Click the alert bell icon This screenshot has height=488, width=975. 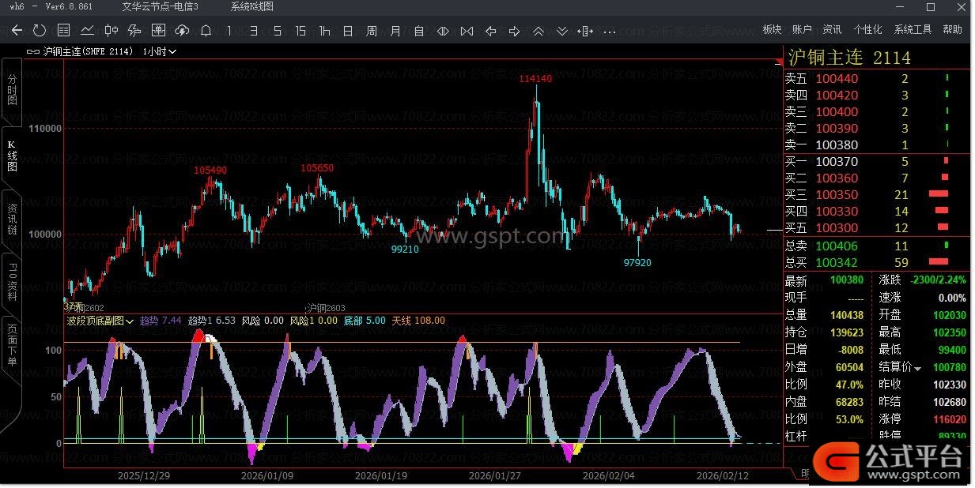tap(206, 31)
